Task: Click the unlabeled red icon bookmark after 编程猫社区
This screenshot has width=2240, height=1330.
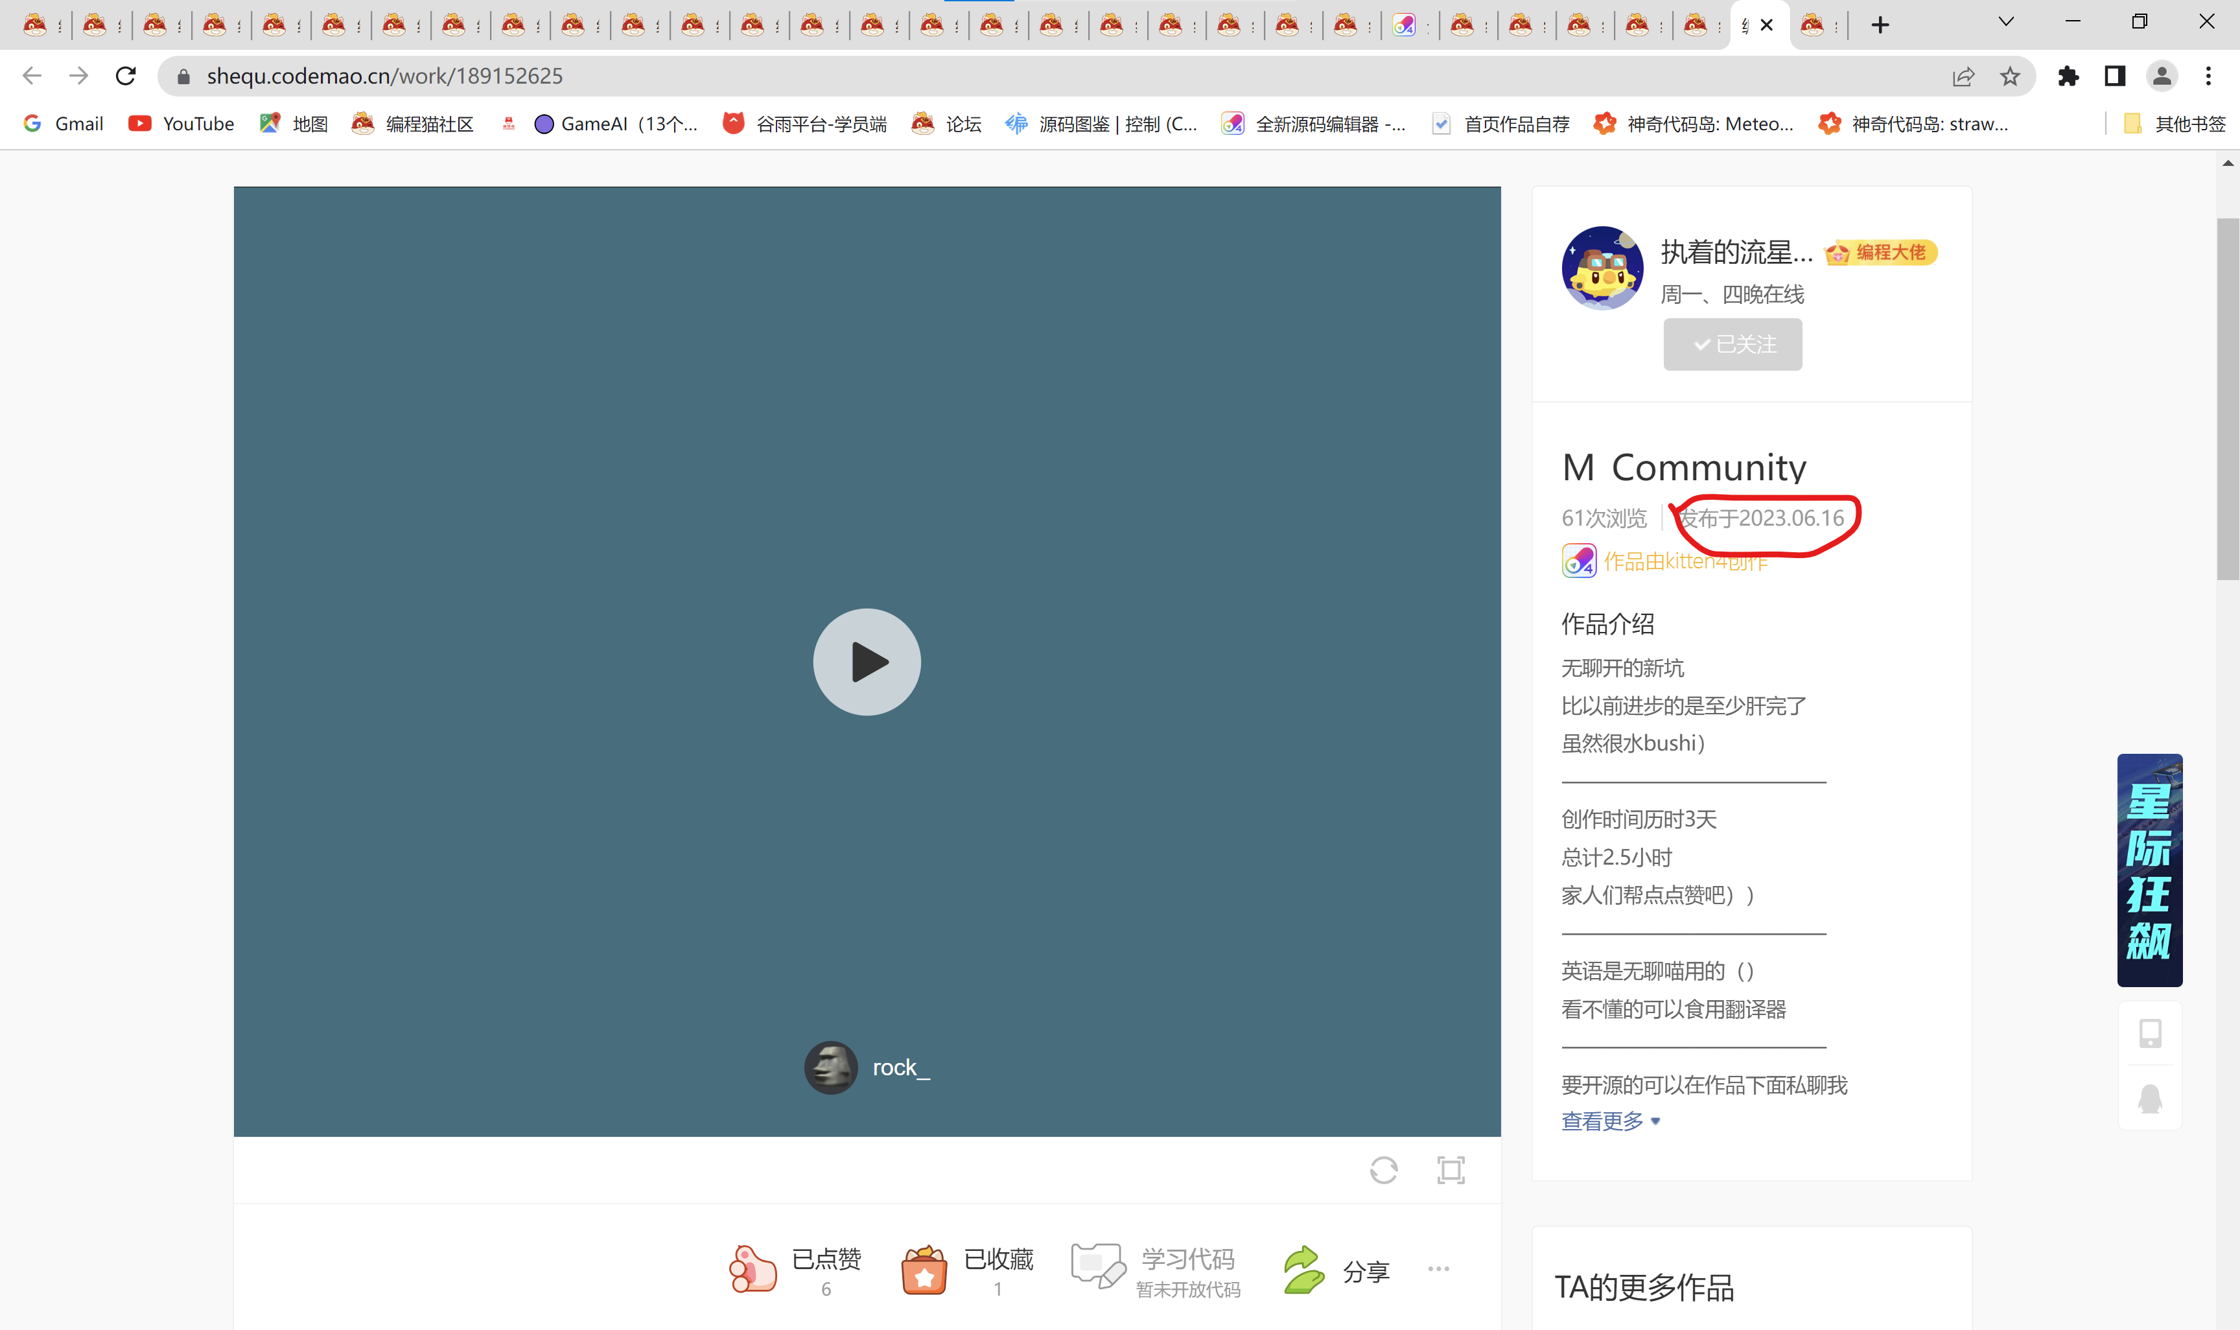Action: click(508, 124)
